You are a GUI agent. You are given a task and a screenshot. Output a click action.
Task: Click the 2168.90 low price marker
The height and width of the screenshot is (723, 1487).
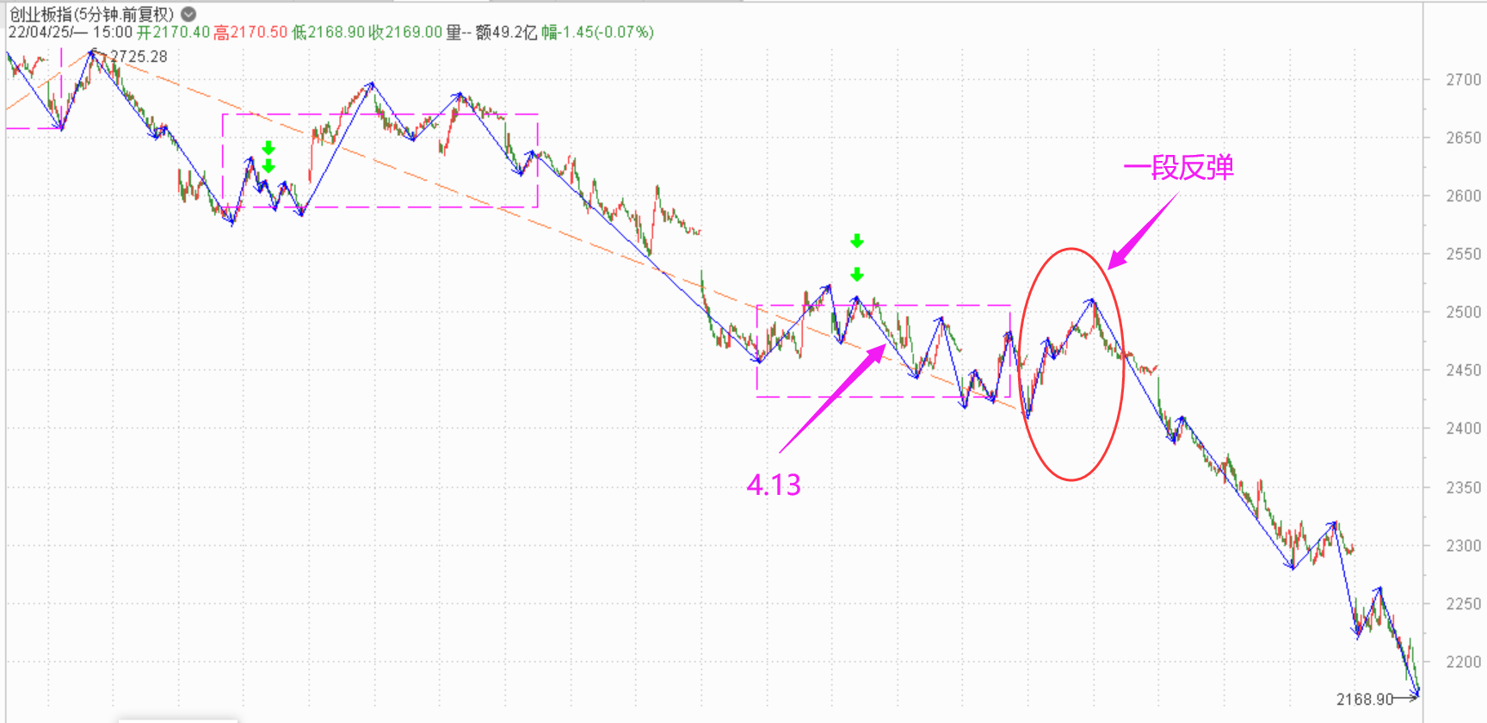(x=1364, y=699)
